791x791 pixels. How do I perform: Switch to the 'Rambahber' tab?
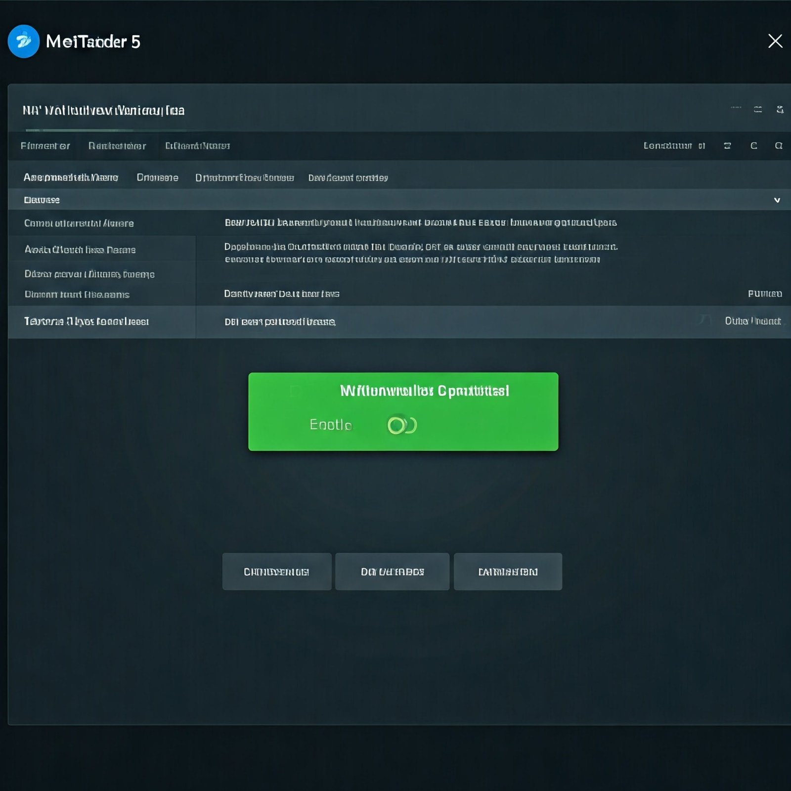117,146
